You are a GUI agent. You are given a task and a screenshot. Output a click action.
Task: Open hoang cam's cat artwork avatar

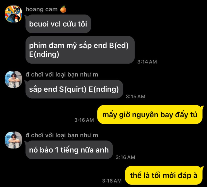tap(13, 14)
